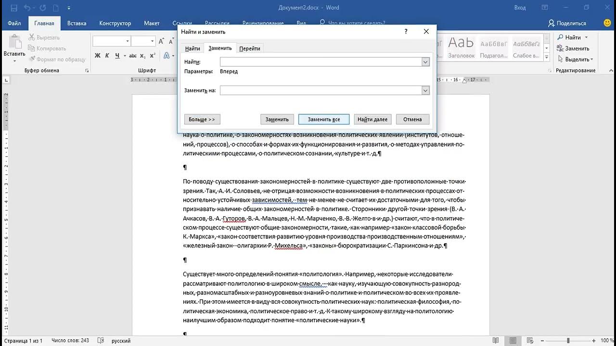Image resolution: width=616 pixels, height=346 pixels.
Task: Sign in using Вход link
Action: [520, 8]
